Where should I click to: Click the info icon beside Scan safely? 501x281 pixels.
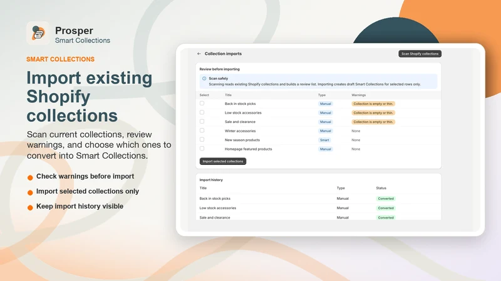(204, 79)
